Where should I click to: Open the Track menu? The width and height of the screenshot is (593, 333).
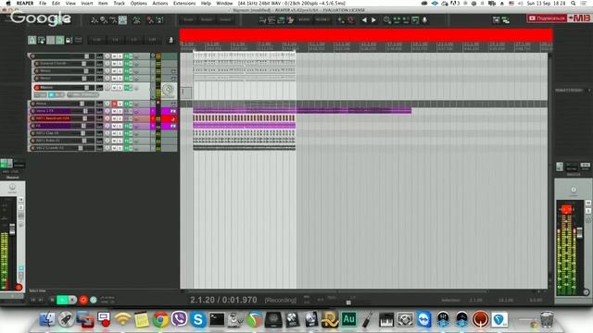(120, 3)
